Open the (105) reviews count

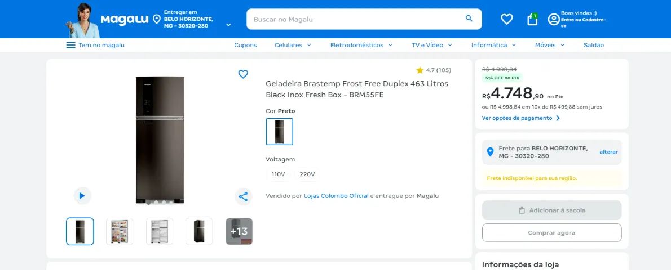(444, 70)
